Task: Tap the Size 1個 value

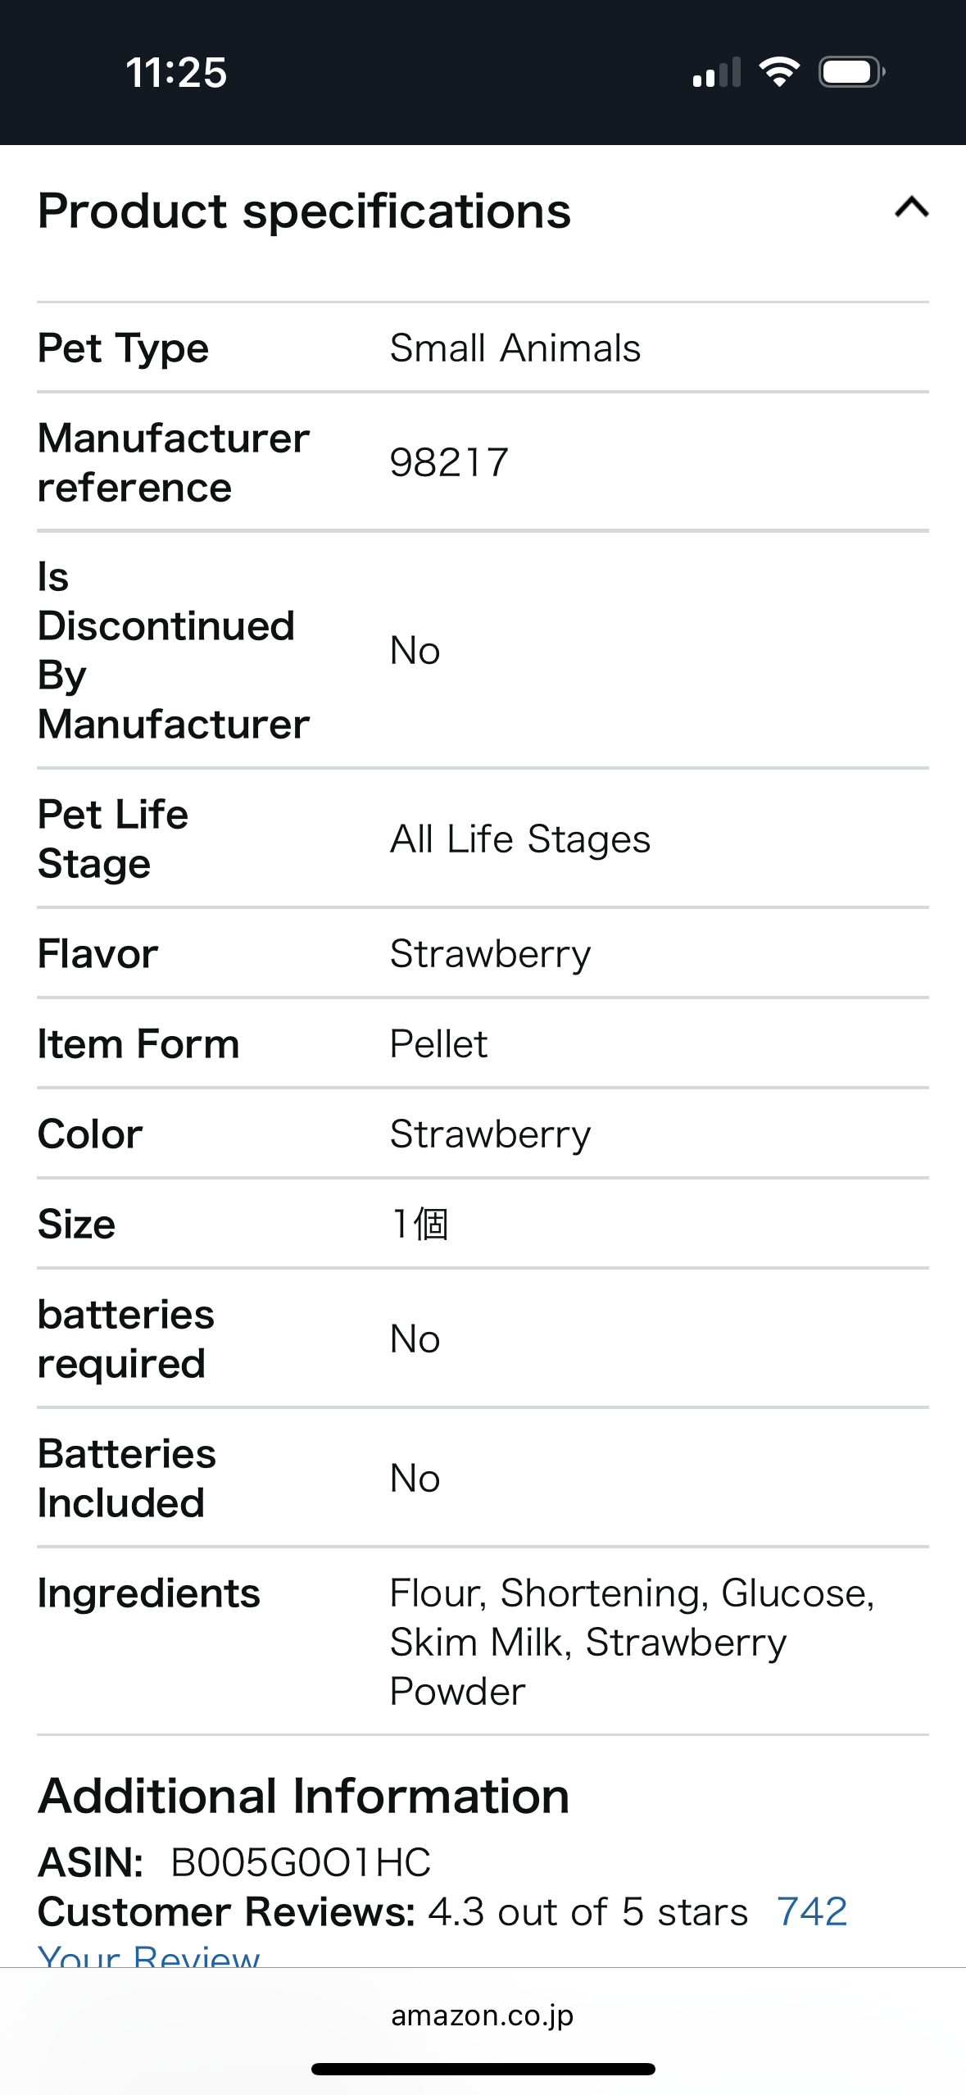Action: (x=420, y=1225)
